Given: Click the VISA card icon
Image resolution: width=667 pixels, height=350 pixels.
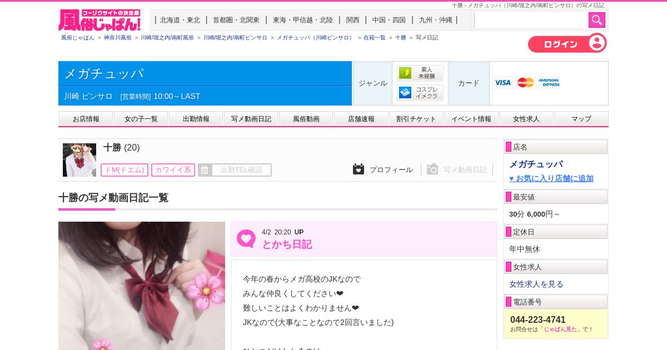Looking at the screenshot, I should pyautogui.click(x=502, y=82).
